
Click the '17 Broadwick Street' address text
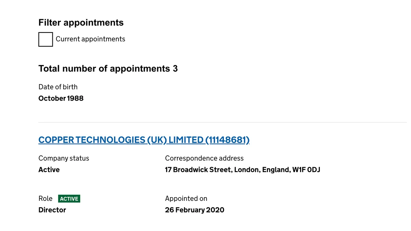(x=198, y=170)
